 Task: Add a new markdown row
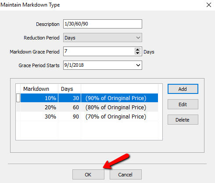[183, 89]
